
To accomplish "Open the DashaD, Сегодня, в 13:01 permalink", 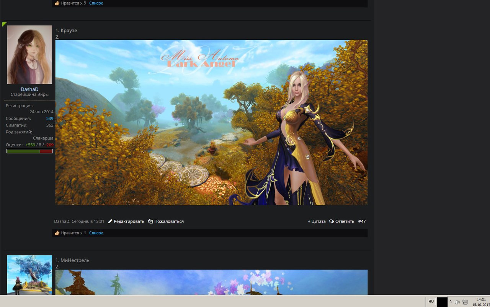I will point(79,221).
